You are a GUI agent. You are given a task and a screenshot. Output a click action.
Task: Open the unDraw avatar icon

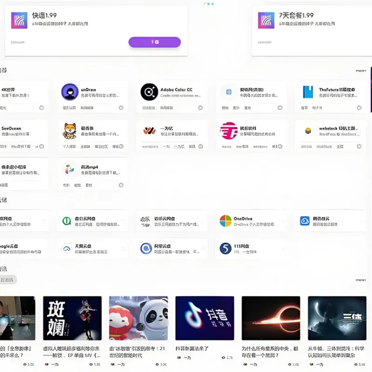click(70, 92)
